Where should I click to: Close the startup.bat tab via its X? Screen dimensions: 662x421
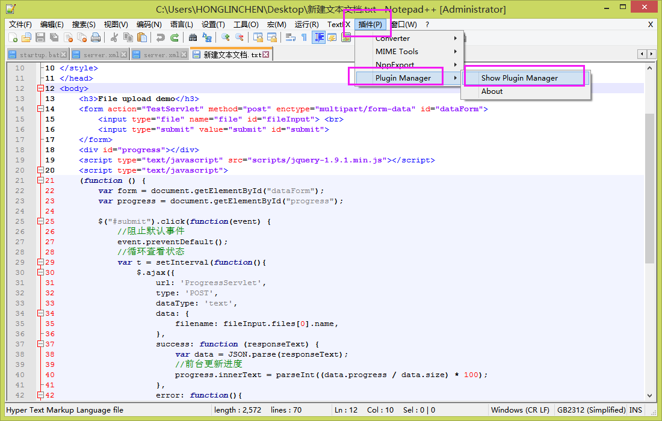[63, 55]
